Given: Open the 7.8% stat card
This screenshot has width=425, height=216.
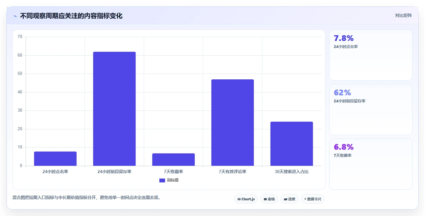Looking at the screenshot, I should click(x=371, y=55).
